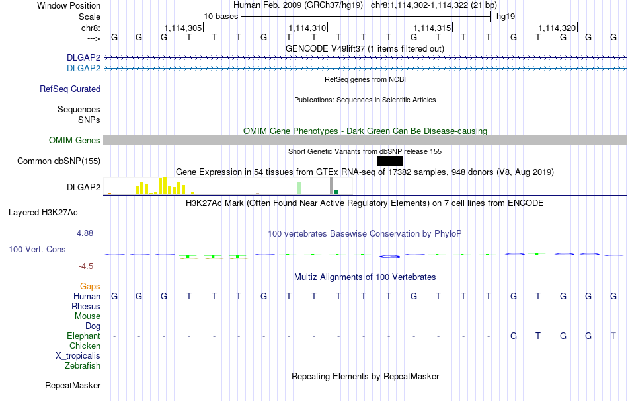Open the RefSeq Curated track label
The width and height of the screenshot is (628, 401).
pyautogui.click(x=70, y=89)
